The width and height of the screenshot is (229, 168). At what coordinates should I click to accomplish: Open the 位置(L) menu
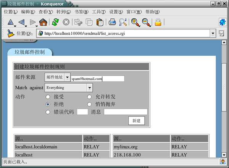(x=11, y=12)
